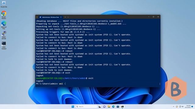Click the Windows Start button
The image size is (195, 109).
(73, 107)
